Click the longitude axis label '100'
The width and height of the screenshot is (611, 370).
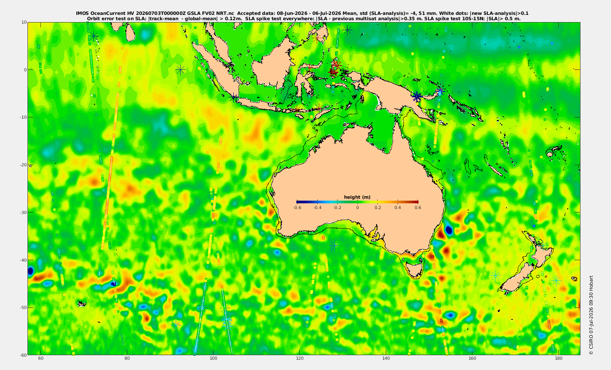213,359
